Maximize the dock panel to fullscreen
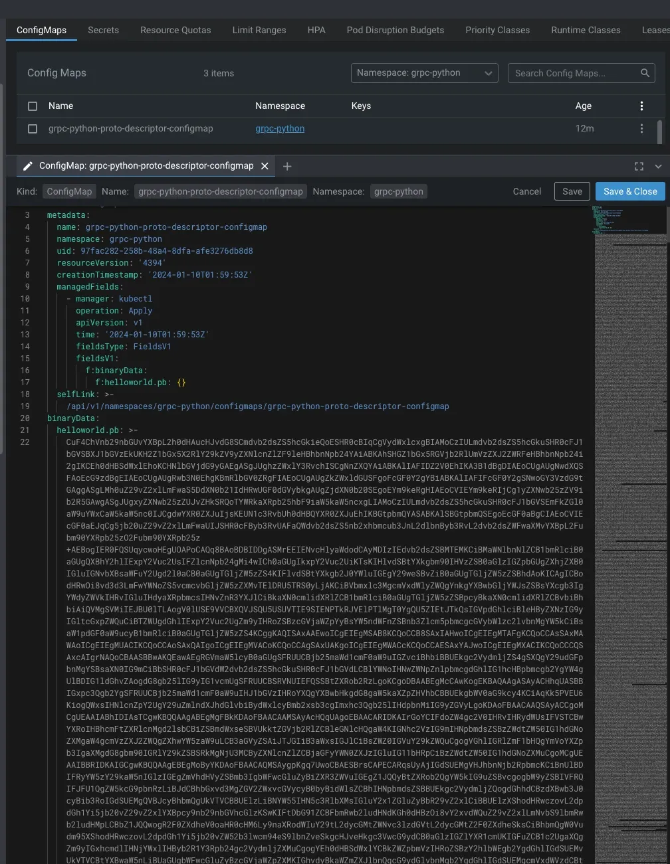Viewport: 670px width, 864px height. click(x=639, y=166)
